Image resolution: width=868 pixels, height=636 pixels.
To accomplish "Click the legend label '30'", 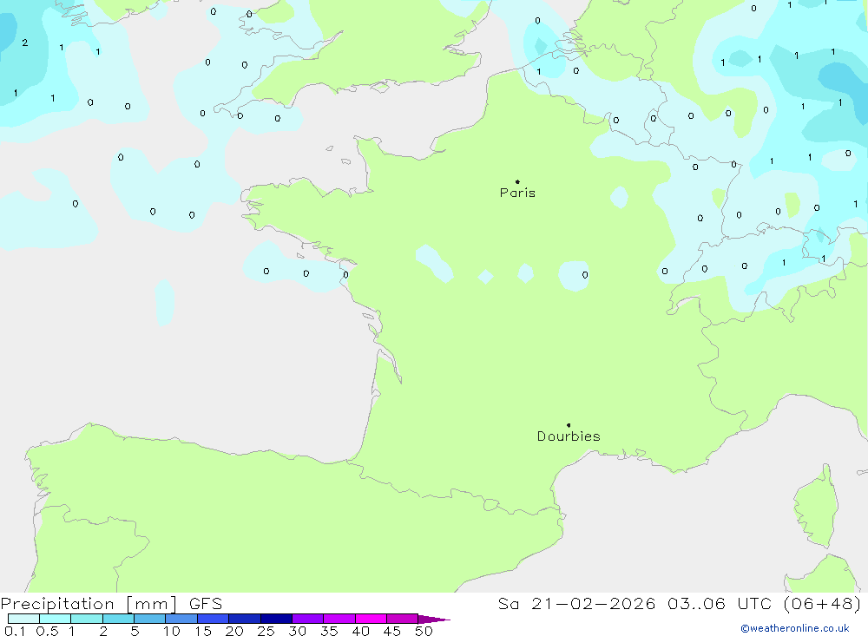I will tap(298, 631).
